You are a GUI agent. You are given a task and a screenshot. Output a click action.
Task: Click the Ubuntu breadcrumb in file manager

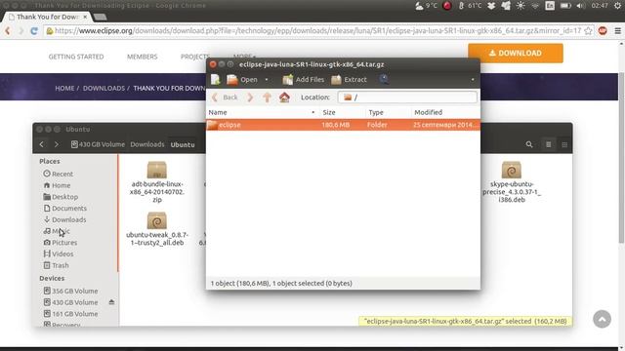point(183,144)
